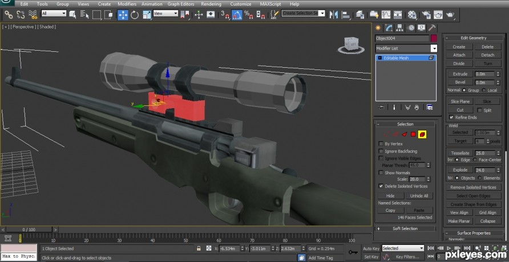Click the Extrude amount input field
The height and width of the screenshot is (262, 509).
(x=485, y=74)
